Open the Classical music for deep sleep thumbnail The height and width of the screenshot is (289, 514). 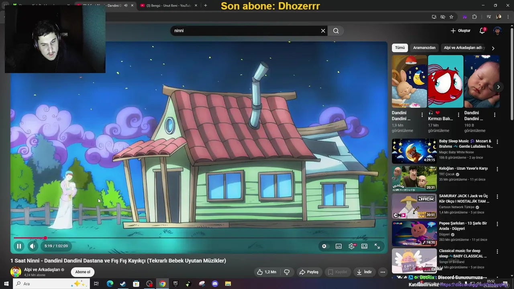(414, 261)
